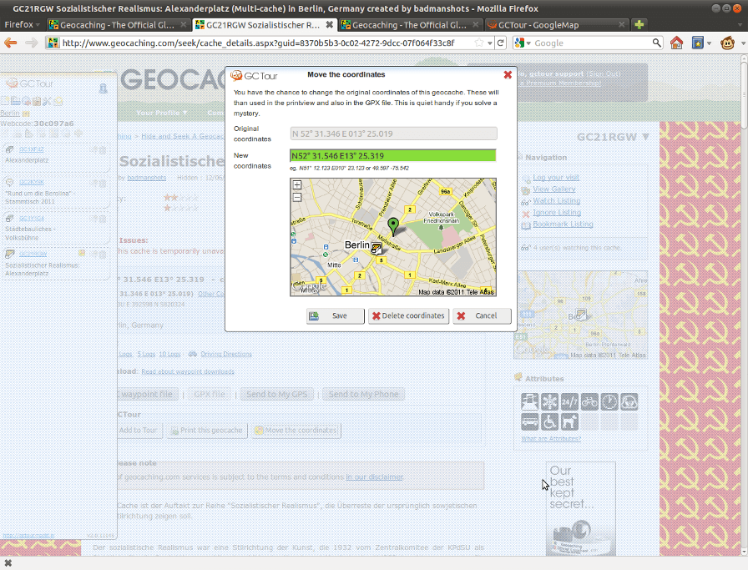Open the What are Attributes? link
This screenshot has height=570, width=748.
tap(551, 438)
